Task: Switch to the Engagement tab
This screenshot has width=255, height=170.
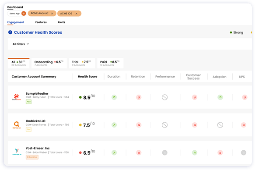Action: pos(16,22)
